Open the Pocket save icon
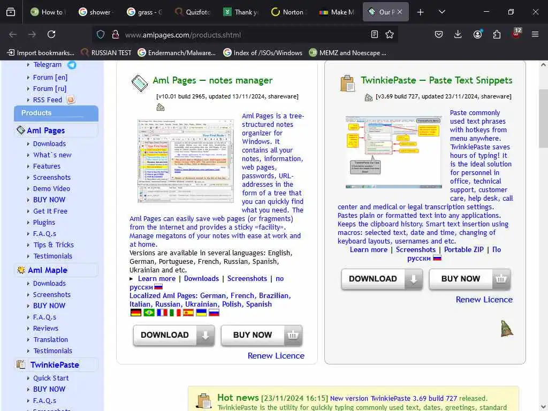The width and height of the screenshot is (548, 411). tap(439, 34)
